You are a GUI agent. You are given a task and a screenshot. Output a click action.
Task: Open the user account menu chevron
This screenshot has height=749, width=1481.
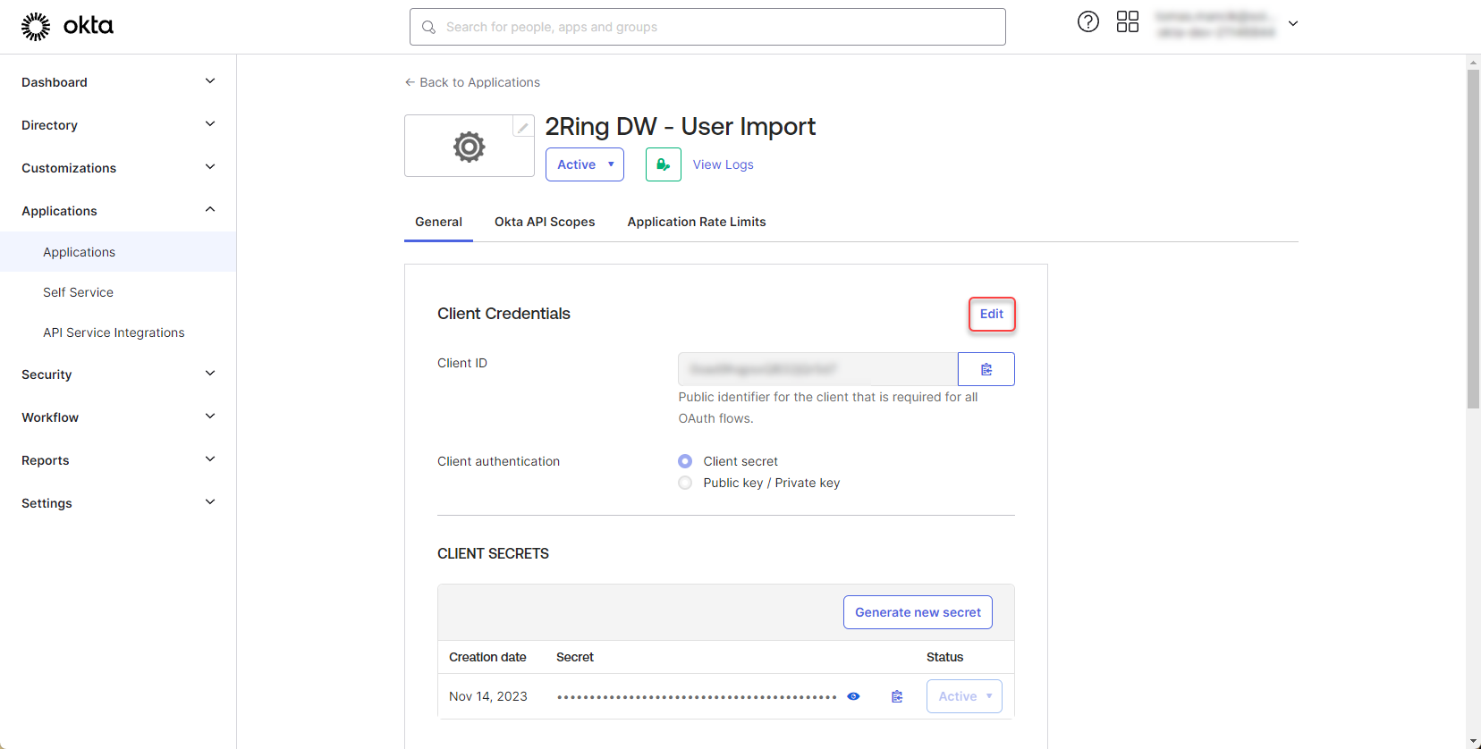(1292, 24)
